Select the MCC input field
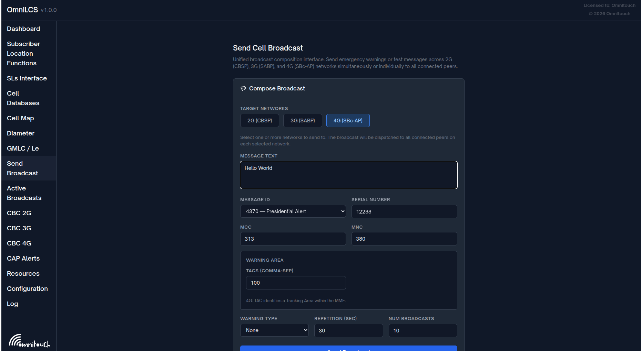641x351 pixels. [x=293, y=239]
